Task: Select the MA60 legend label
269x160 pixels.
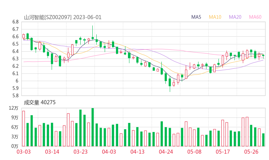Action: tap(255, 17)
